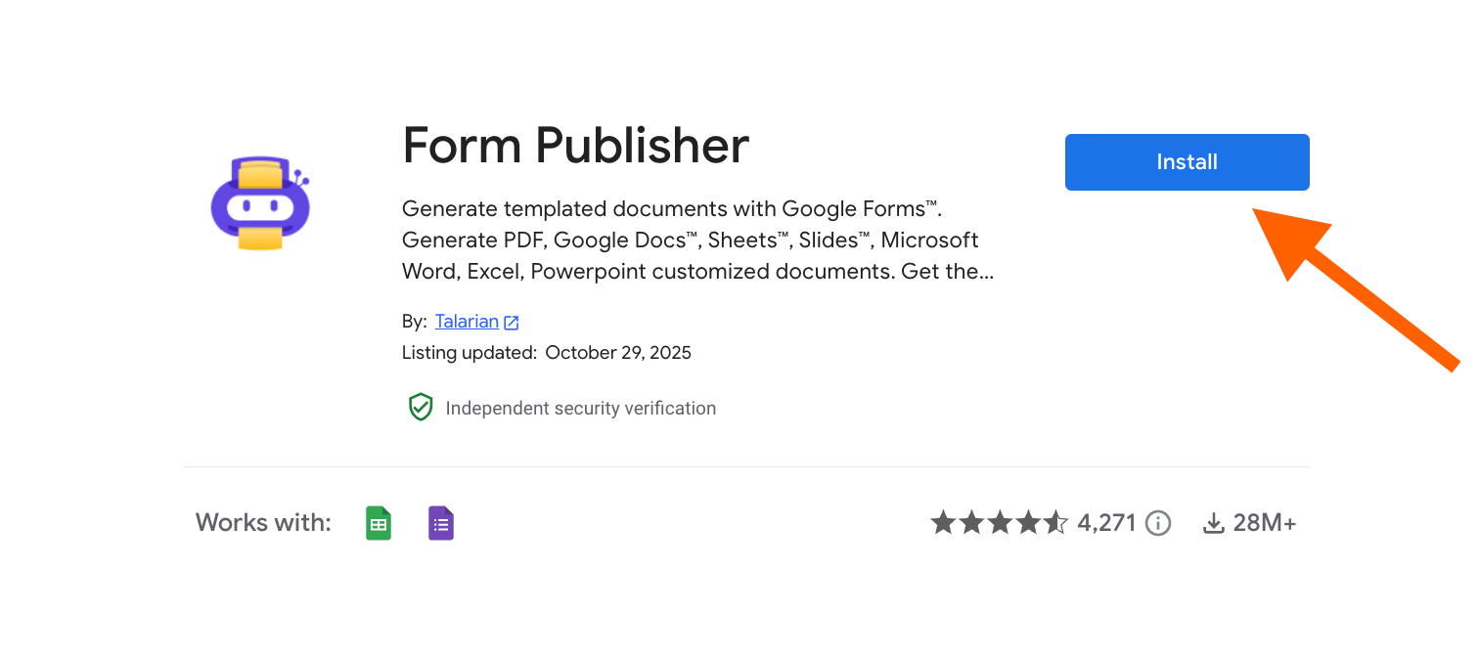Viewport: 1479px width, 657px height.
Task: Click the By: label near the developer name
Action: coord(413,321)
